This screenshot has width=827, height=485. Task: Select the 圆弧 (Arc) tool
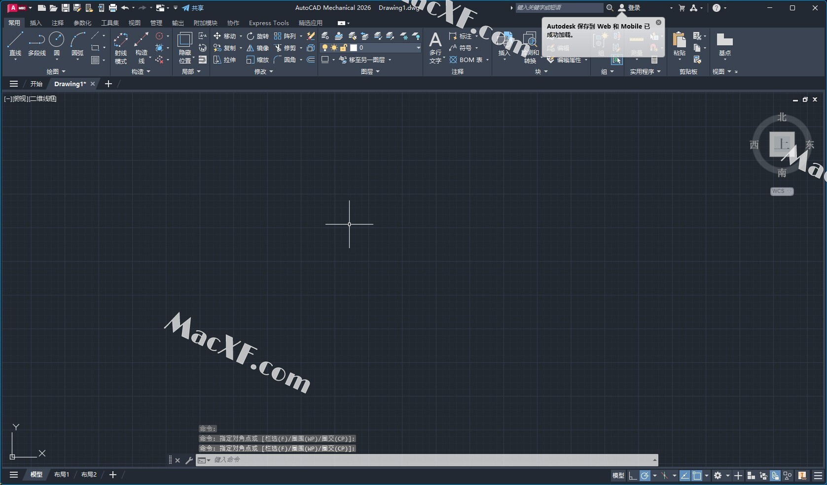click(x=77, y=44)
